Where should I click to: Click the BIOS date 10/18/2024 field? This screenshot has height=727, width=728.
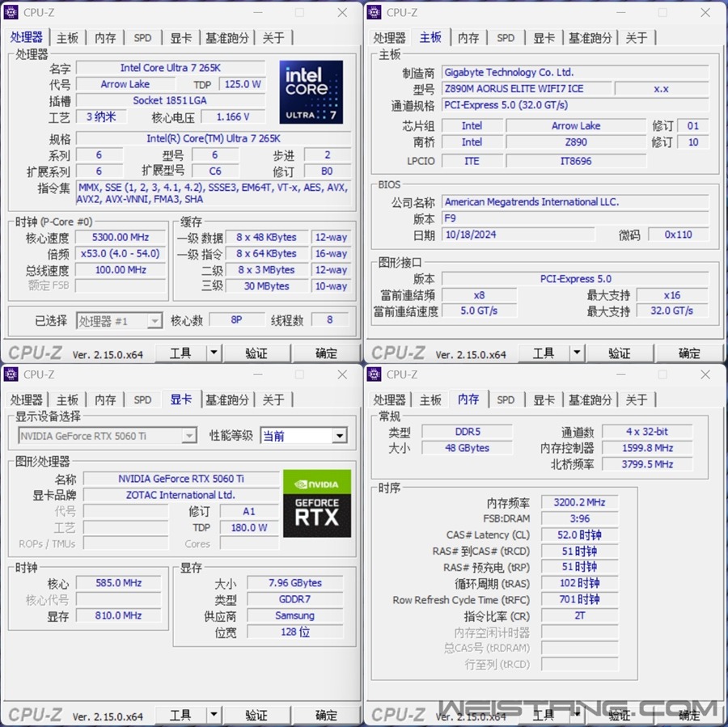coord(518,235)
